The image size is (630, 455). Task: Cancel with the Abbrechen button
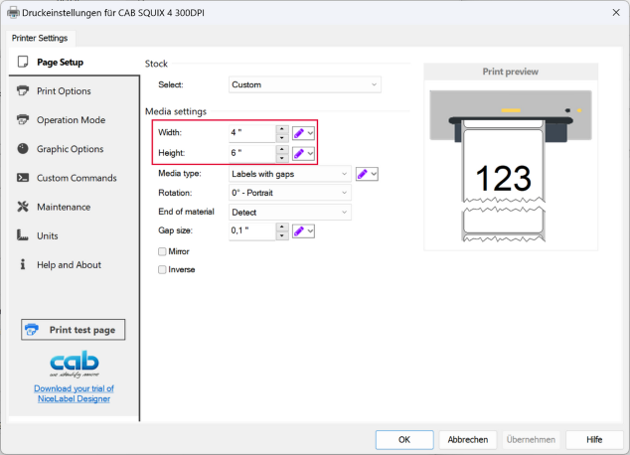point(468,440)
